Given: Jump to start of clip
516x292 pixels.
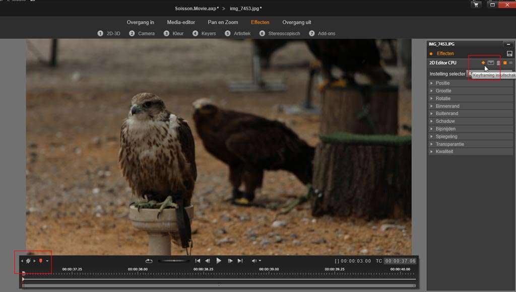Looking at the screenshot, I should (198, 261).
